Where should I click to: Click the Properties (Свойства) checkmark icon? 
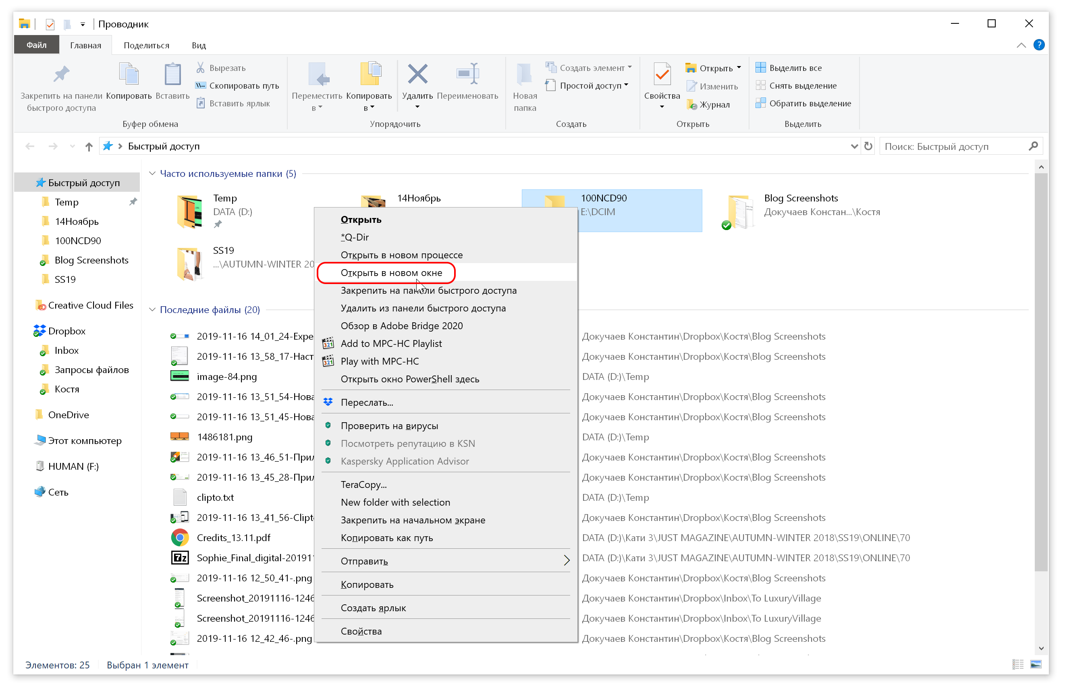point(662,75)
